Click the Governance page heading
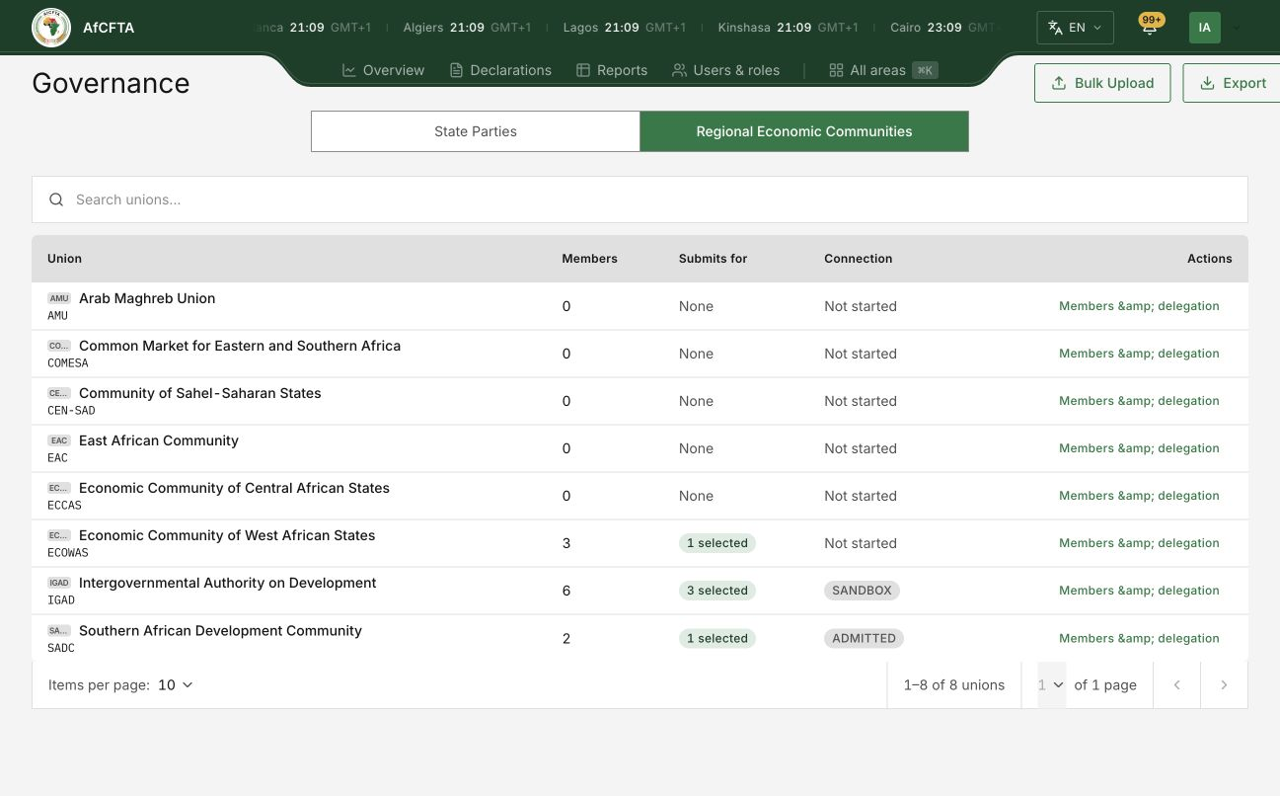Viewport: 1280px width, 796px height. click(x=111, y=83)
